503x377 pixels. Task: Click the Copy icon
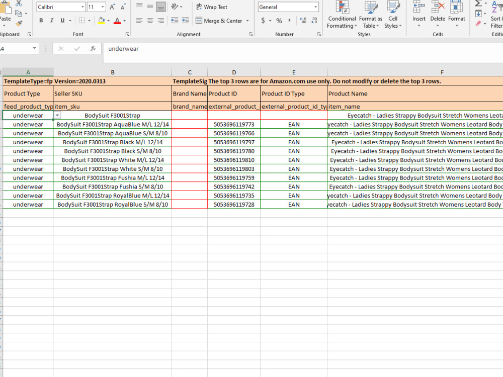pos(19,14)
